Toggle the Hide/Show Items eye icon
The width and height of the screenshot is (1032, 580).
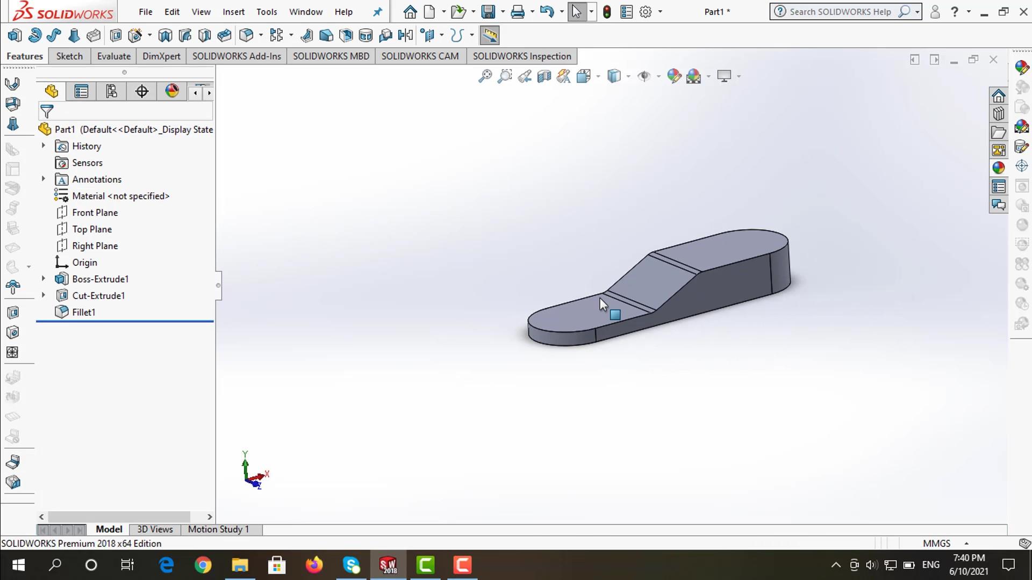643,76
